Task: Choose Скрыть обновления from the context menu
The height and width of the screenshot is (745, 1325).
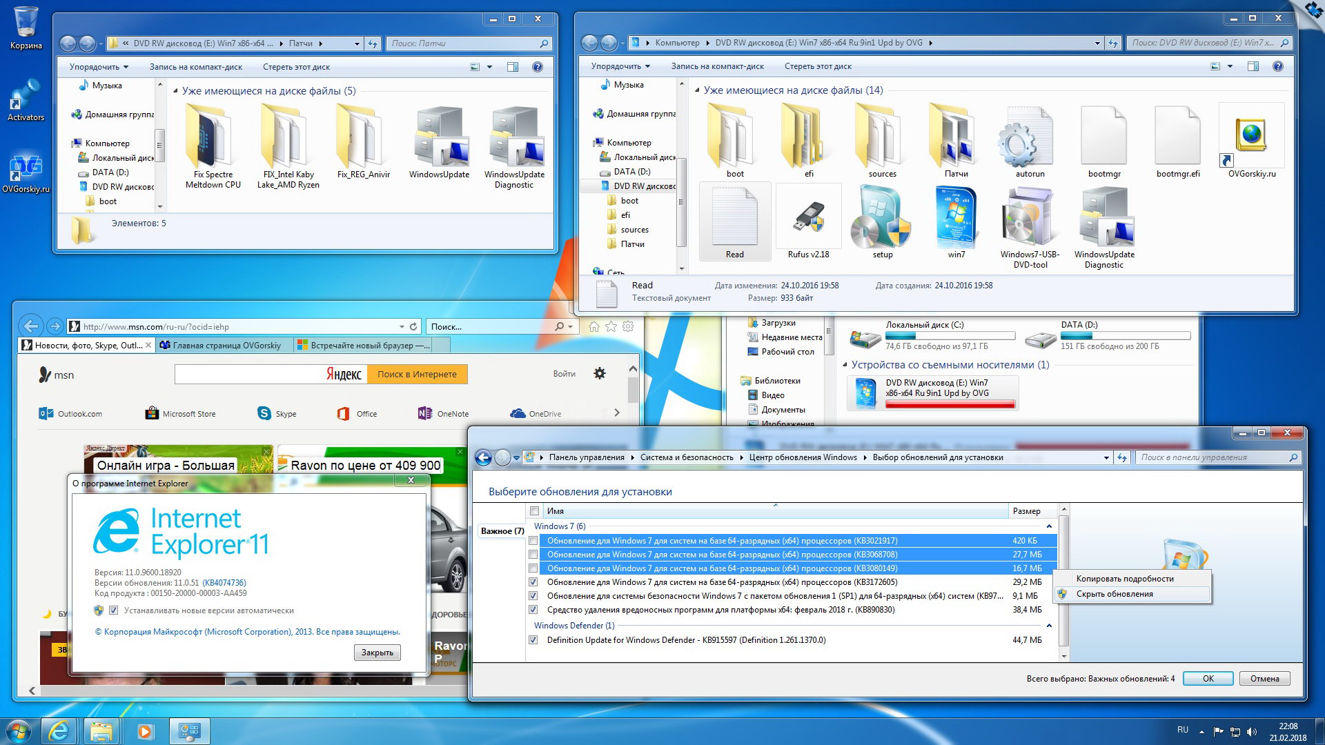Action: pyautogui.click(x=1114, y=594)
